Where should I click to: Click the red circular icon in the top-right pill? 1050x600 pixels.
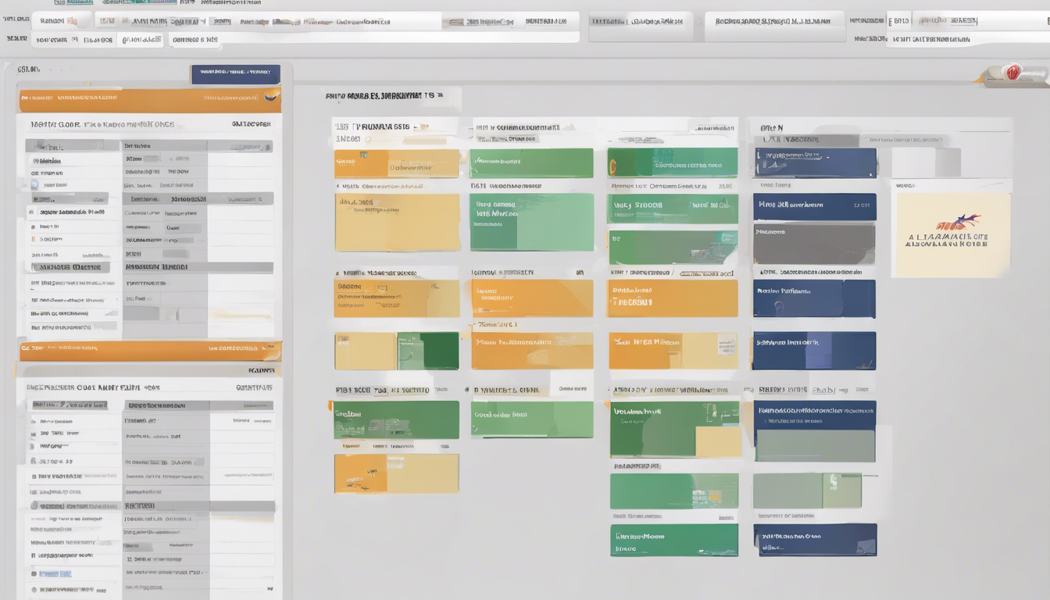point(1013,73)
